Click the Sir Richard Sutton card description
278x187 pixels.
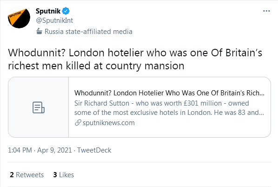click(169, 108)
